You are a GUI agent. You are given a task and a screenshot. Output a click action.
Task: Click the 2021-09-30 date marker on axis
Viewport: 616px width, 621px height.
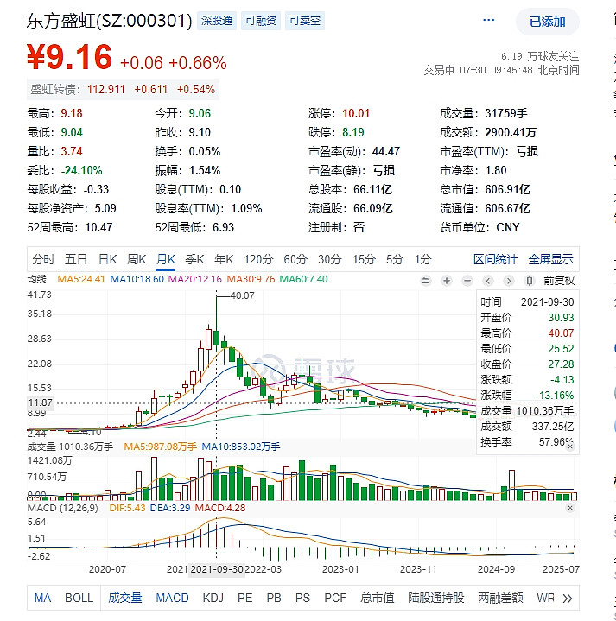[x=217, y=569]
